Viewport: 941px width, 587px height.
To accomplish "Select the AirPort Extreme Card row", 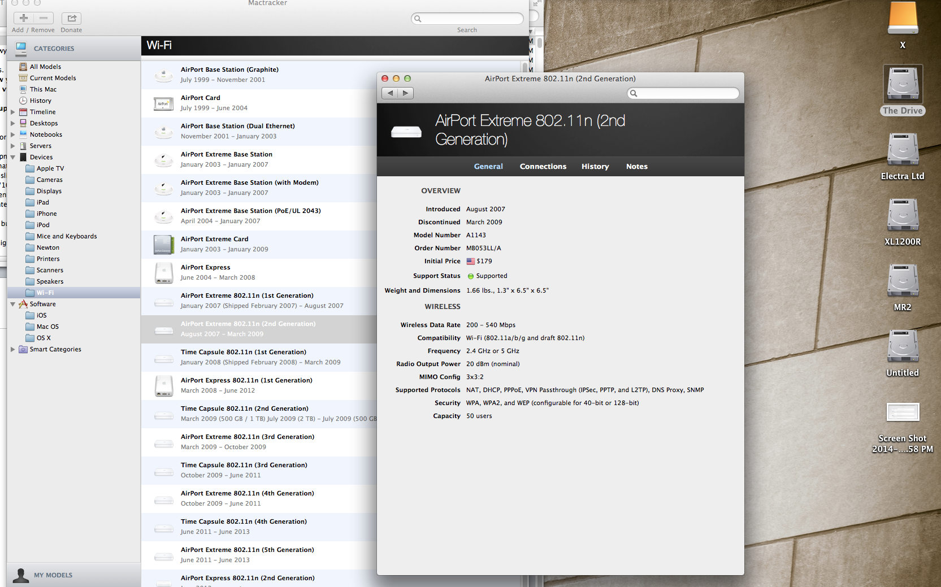I will point(259,245).
